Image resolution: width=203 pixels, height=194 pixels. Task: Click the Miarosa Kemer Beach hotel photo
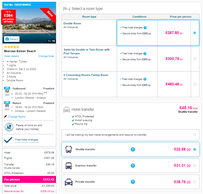[x=29, y=26]
